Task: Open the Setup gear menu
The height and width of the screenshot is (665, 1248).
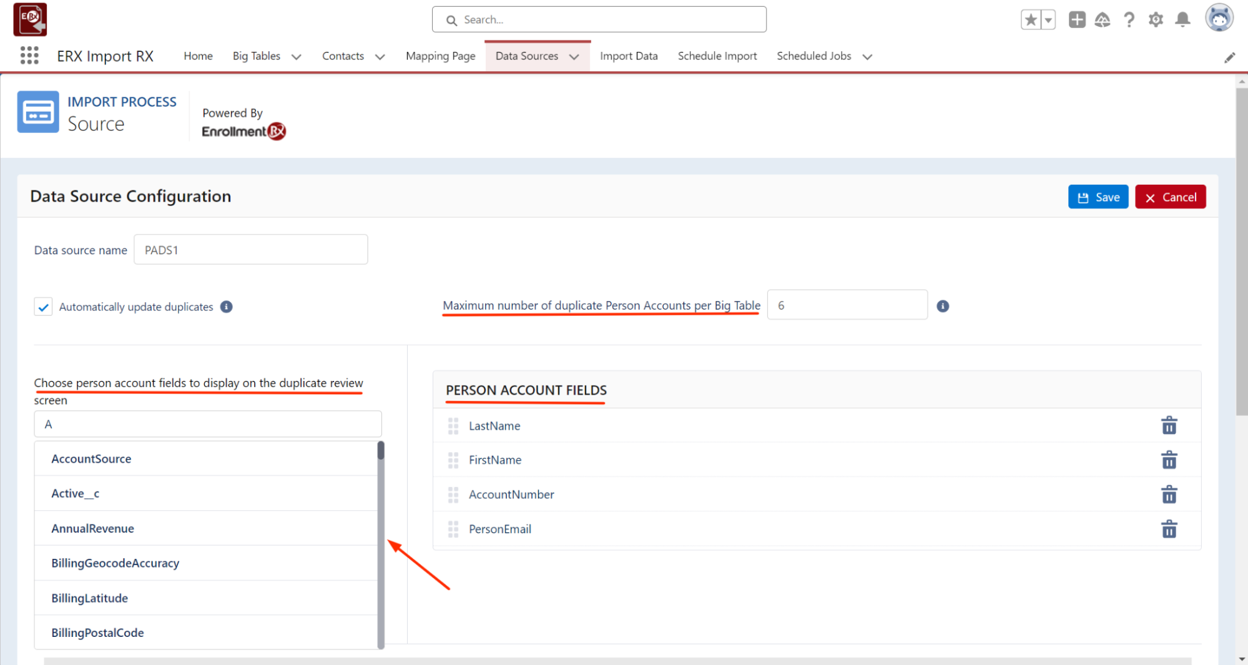Action: (1156, 20)
